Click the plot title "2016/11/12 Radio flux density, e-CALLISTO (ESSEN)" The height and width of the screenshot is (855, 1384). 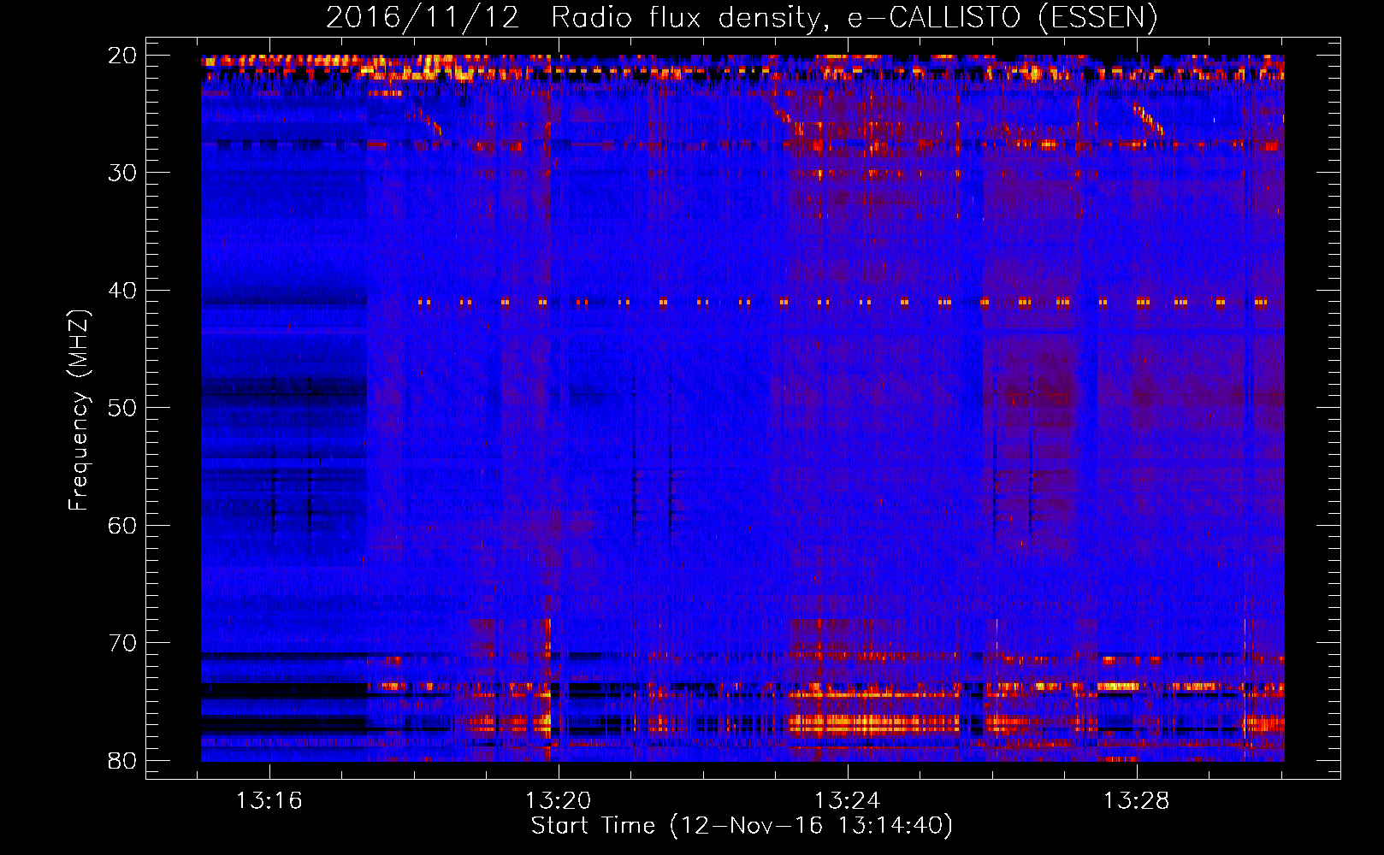(742, 18)
